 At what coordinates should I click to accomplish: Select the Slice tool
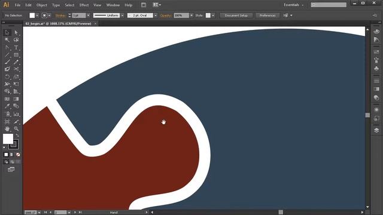click(16, 121)
